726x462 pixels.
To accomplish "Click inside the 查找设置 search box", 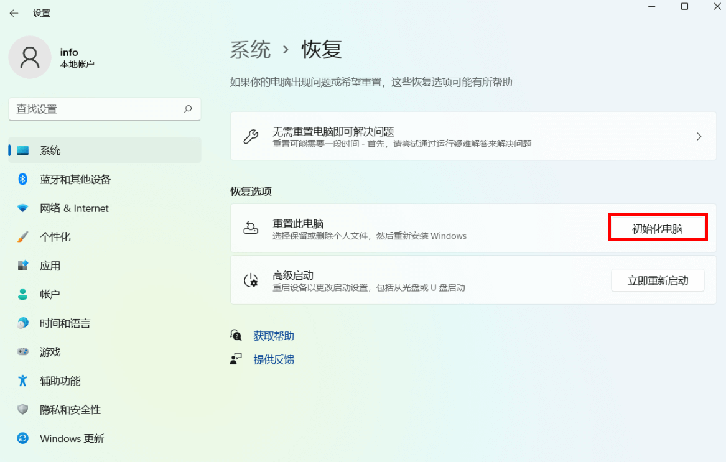I will click(105, 109).
